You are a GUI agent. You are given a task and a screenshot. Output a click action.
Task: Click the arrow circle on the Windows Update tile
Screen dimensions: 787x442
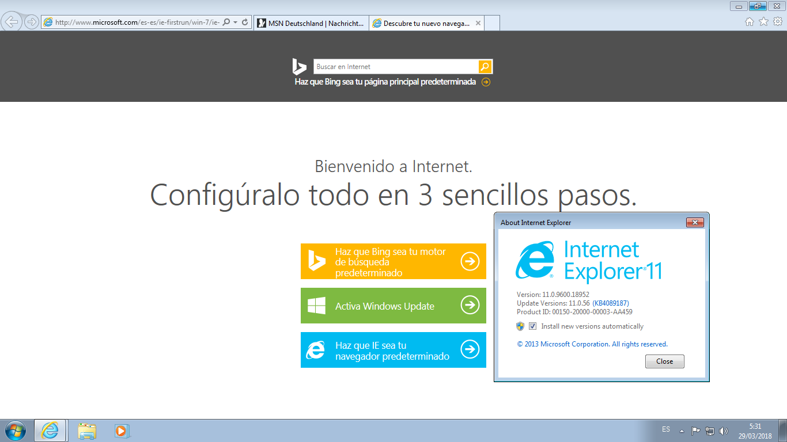coord(470,305)
